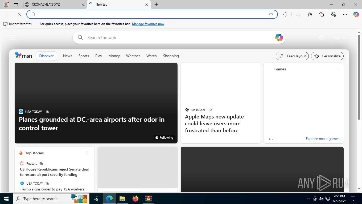Click Import favorites

[17, 24]
